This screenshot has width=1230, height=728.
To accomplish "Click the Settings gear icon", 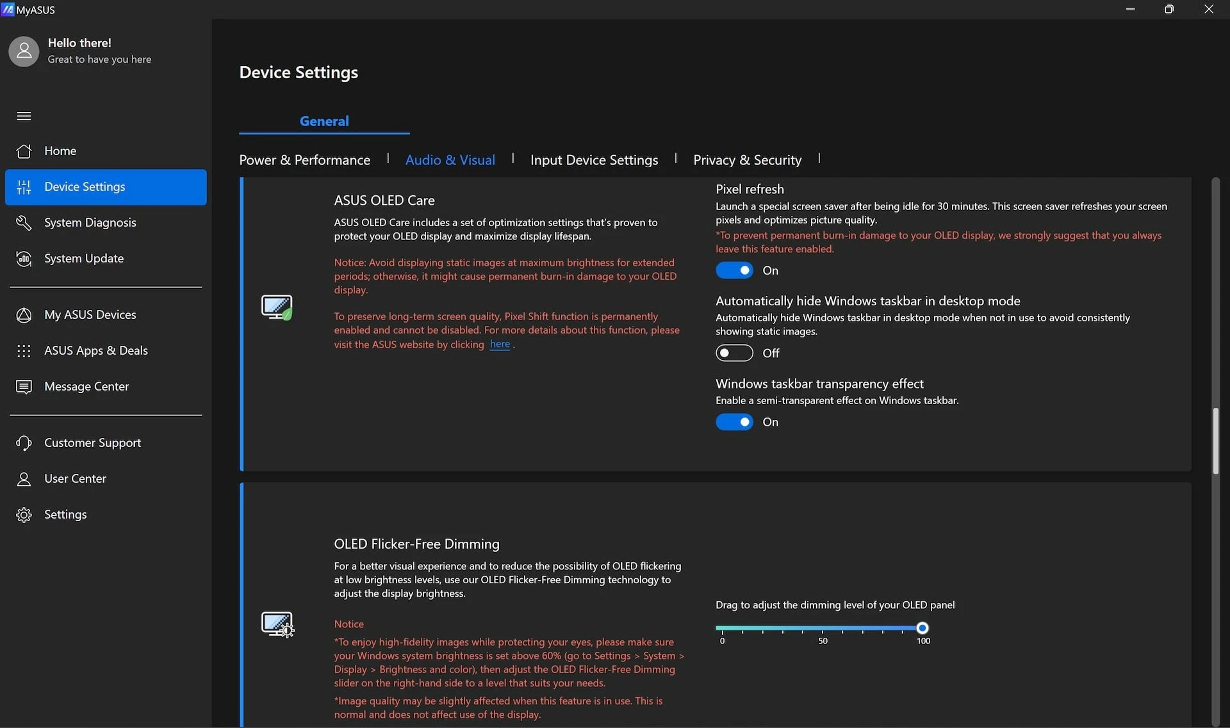I will tap(24, 515).
